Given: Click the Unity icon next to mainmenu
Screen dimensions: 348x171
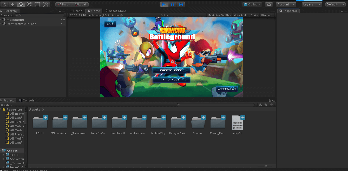Looking at the screenshot, I should (x=4, y=20).
